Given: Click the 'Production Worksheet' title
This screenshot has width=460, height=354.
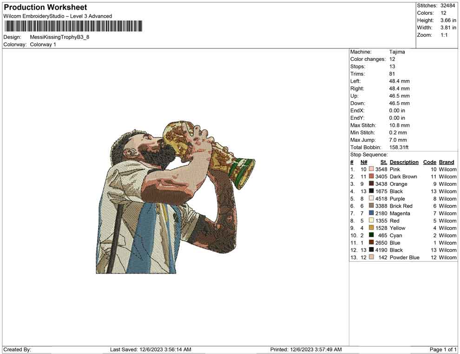Looking at the screenshot, I should point(46,7).
